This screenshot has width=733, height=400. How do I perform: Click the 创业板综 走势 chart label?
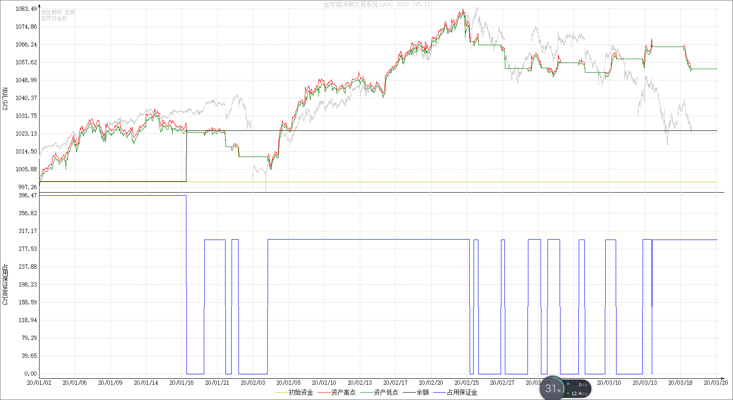coord(58,12)
